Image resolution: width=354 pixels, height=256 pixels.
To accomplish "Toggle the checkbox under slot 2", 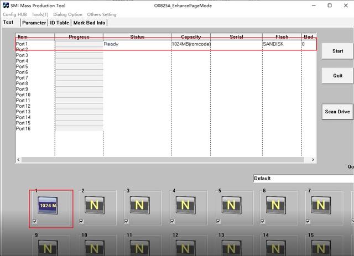I will pyautogui.click(x=81, y=221).
